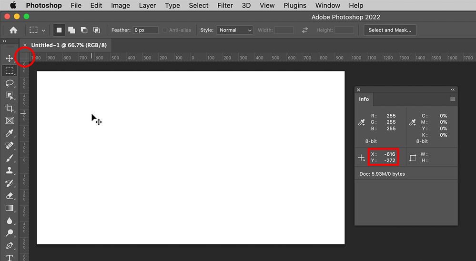Click the Doc: 5.93M/0 bytes status text
Viewport: 476px width, 261px height.
382,174
